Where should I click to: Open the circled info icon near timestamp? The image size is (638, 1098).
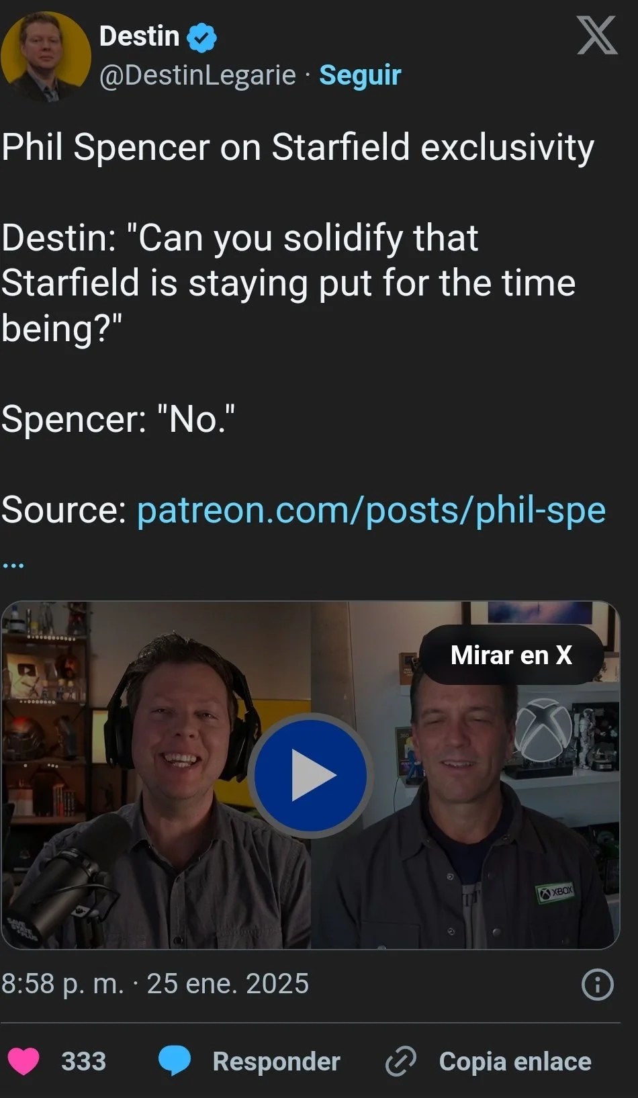(598, 985)
